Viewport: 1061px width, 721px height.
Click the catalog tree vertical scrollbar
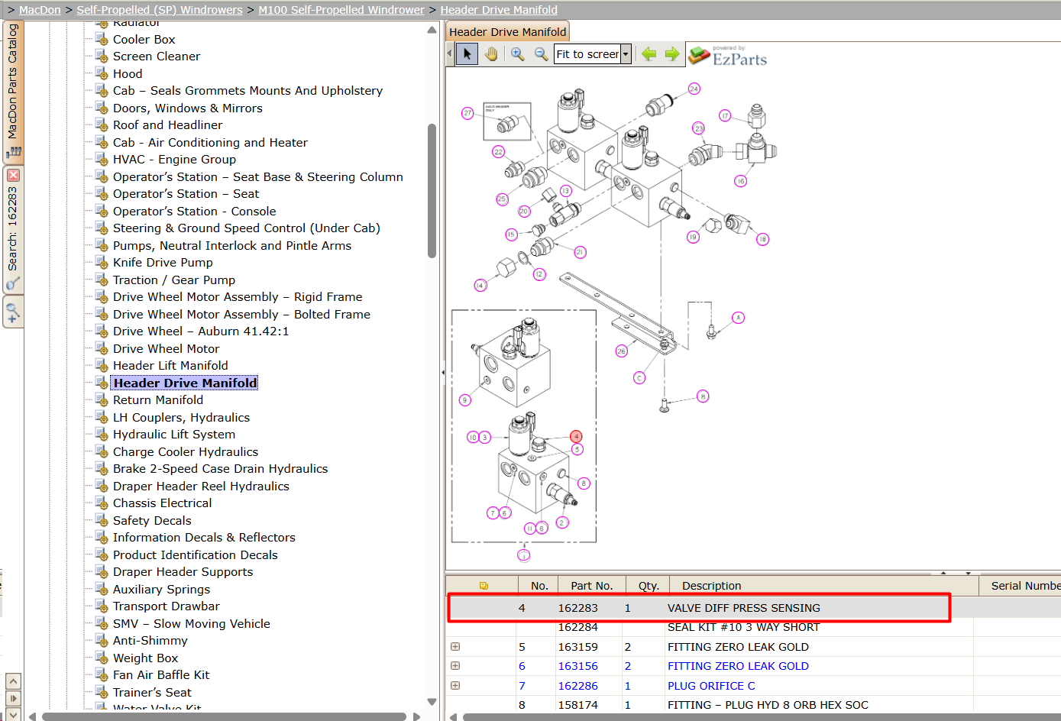(432, 191)
